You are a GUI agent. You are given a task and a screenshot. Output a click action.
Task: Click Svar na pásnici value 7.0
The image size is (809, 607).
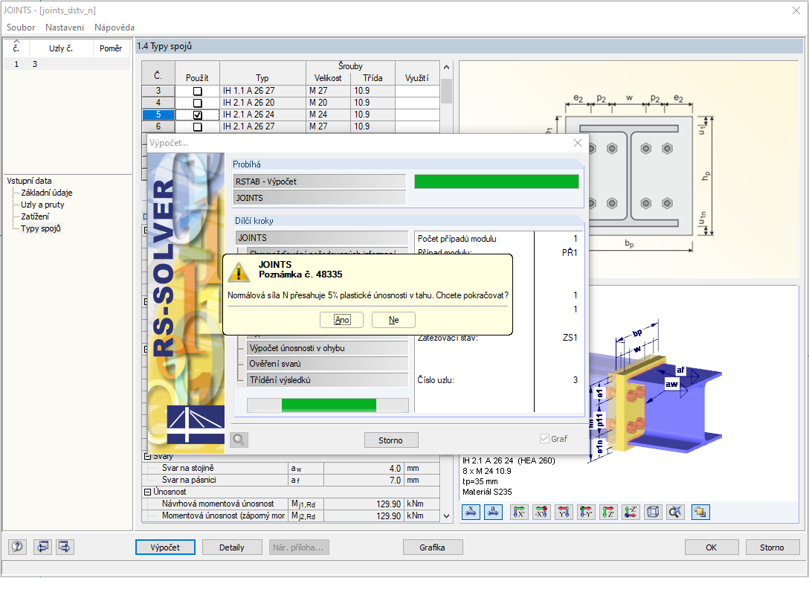pyautogui.click(x=364, y=480)
